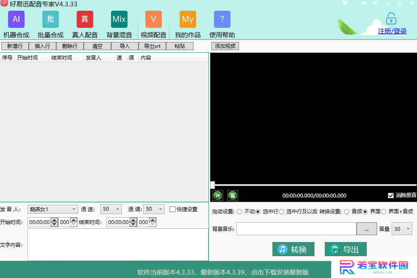Open the title bar dropdown menu icon
417x278 pixels.
tap(375, 3)
